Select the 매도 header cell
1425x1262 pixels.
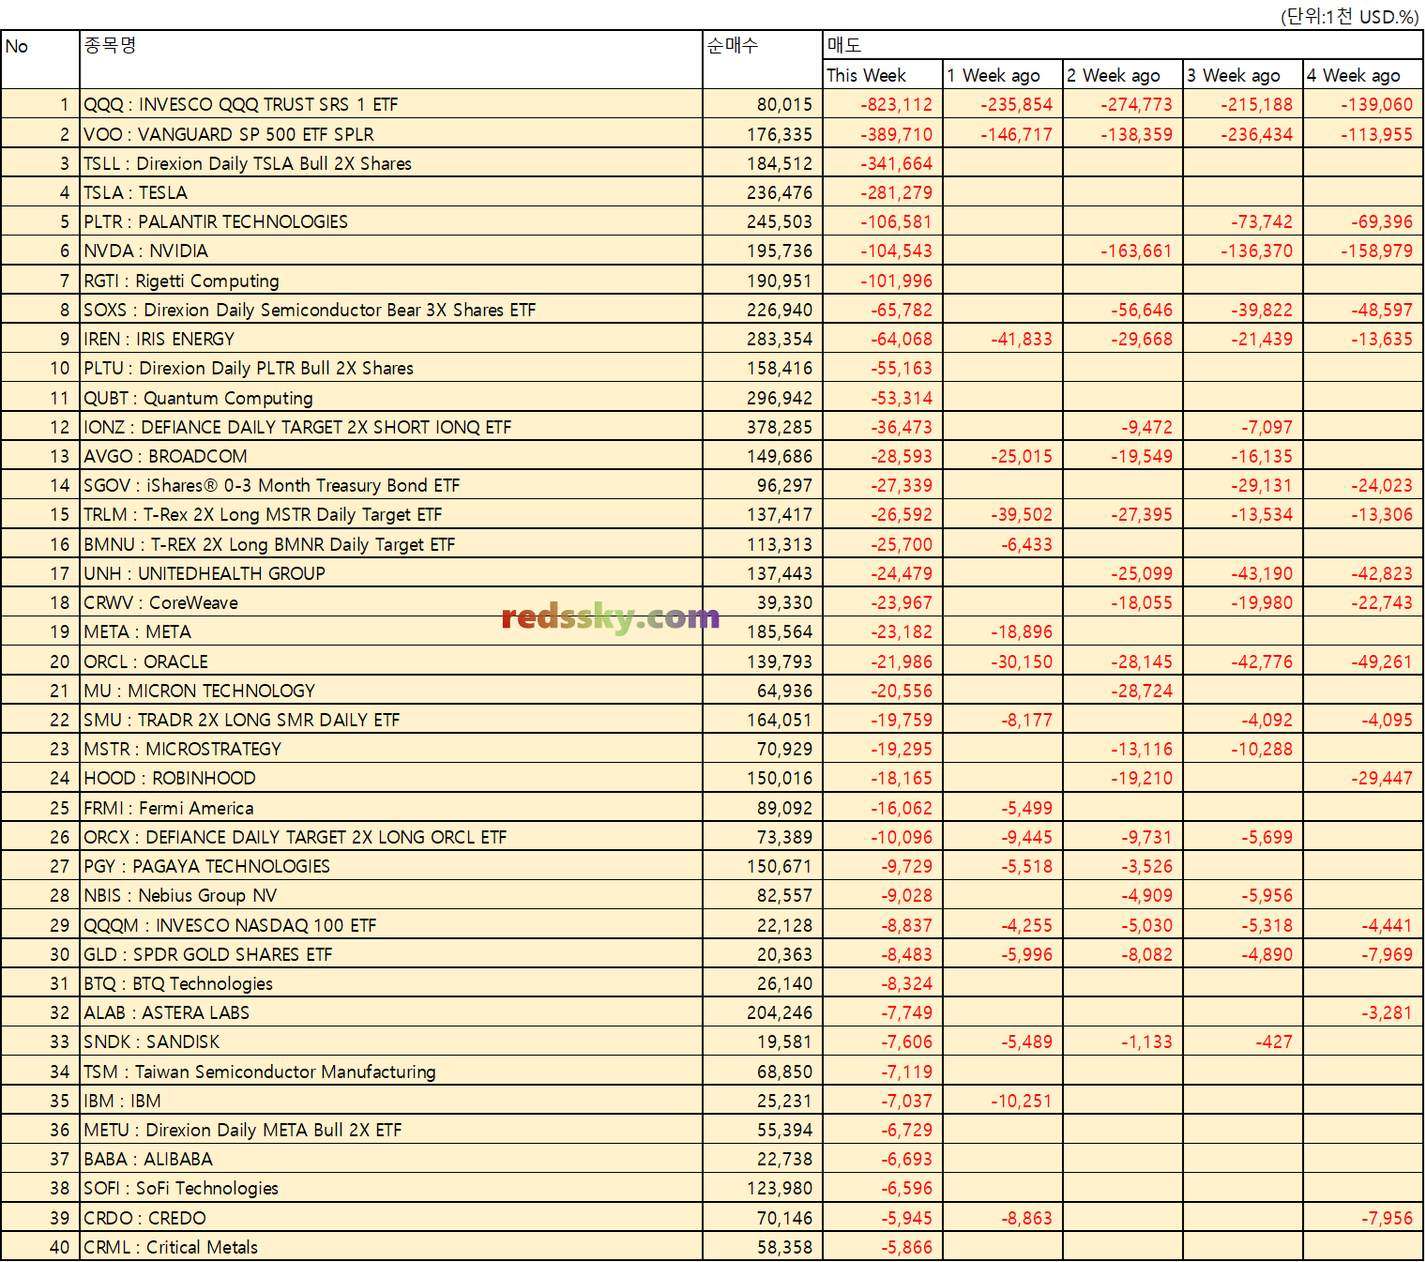coord(1123,45)
